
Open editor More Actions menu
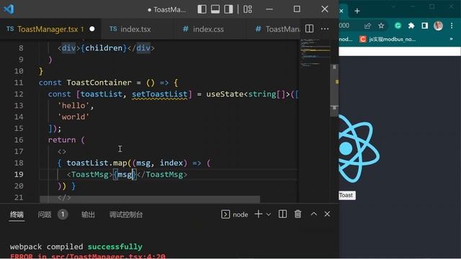325,29
